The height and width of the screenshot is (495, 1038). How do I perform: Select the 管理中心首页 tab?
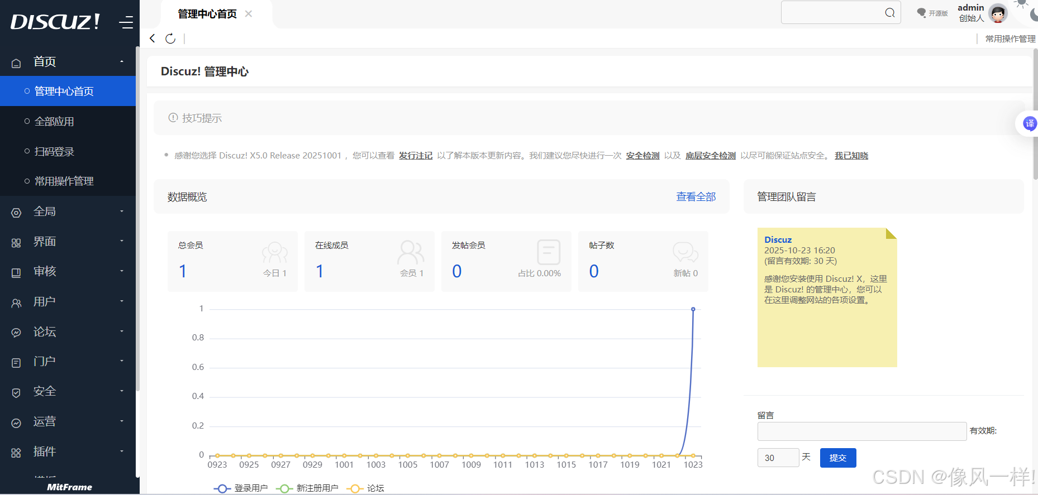tap(207, 14)
